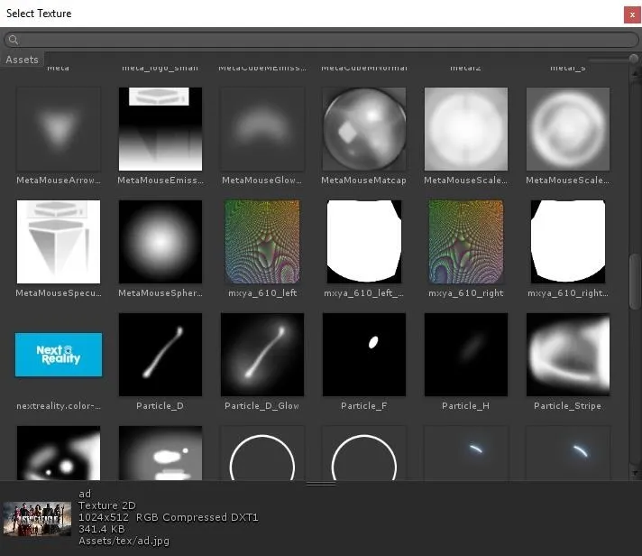Click the ad texture preview image
The image size is (642, 556).
tap(37, 519)
